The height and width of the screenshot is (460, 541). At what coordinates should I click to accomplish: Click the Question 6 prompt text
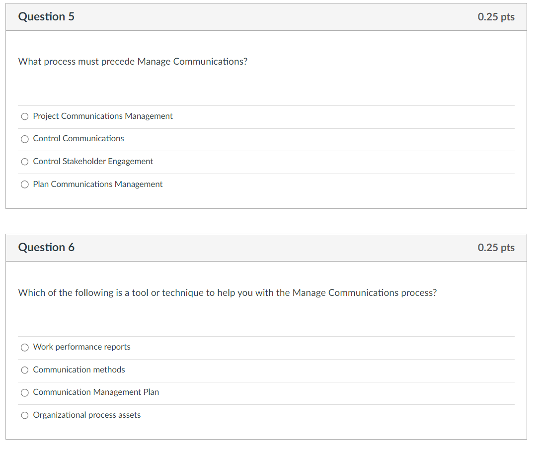coord(228,292)
